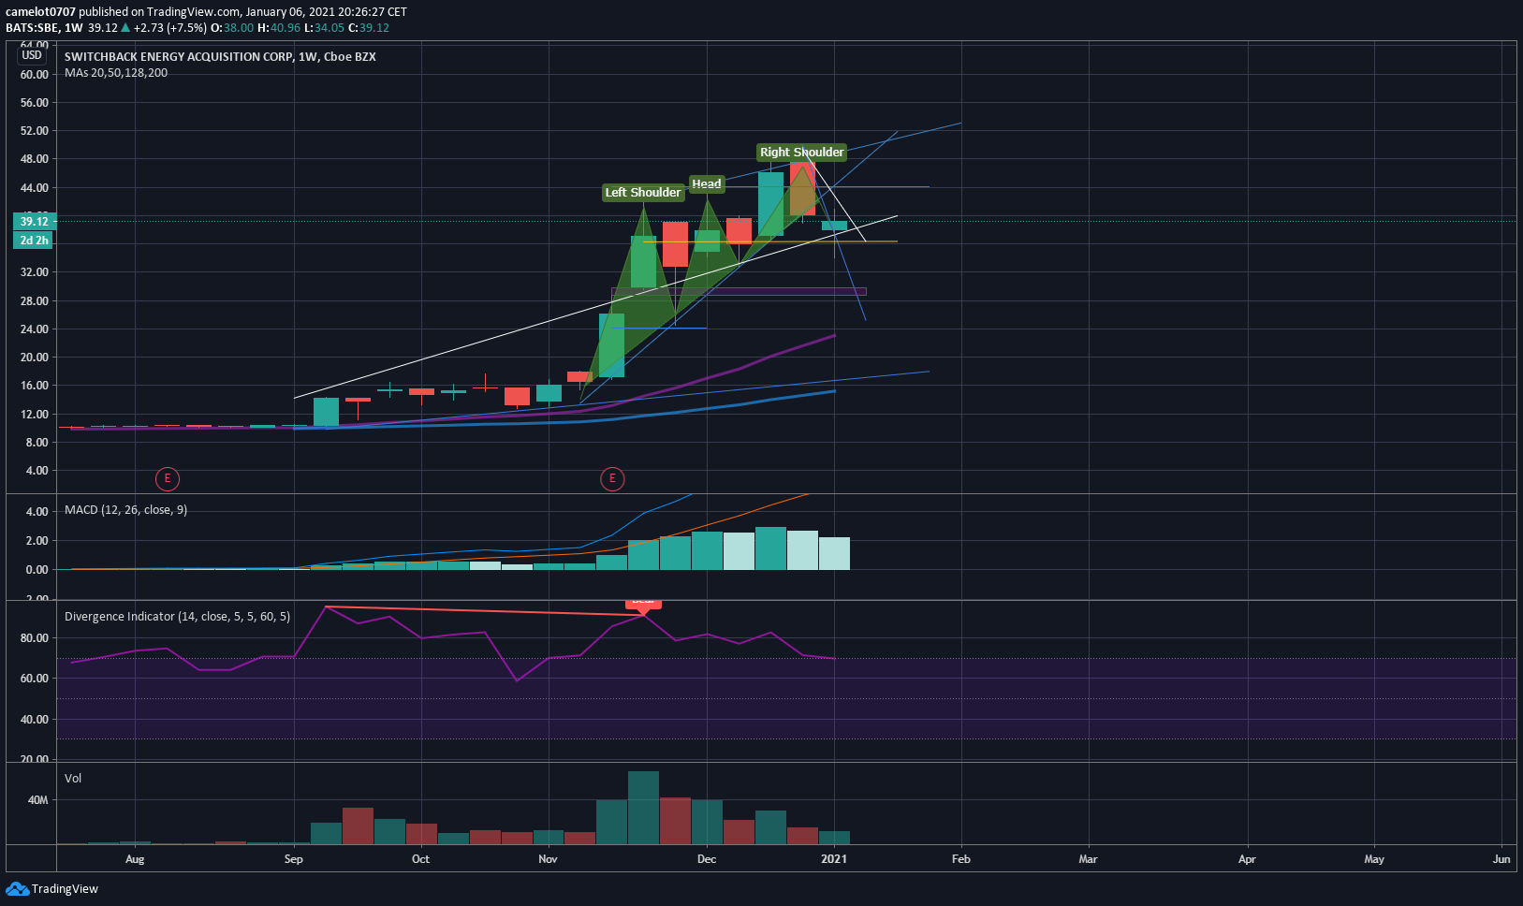
Task: Select the Head label on the chart
Action: pyautogui.click(x=707, y=183)
